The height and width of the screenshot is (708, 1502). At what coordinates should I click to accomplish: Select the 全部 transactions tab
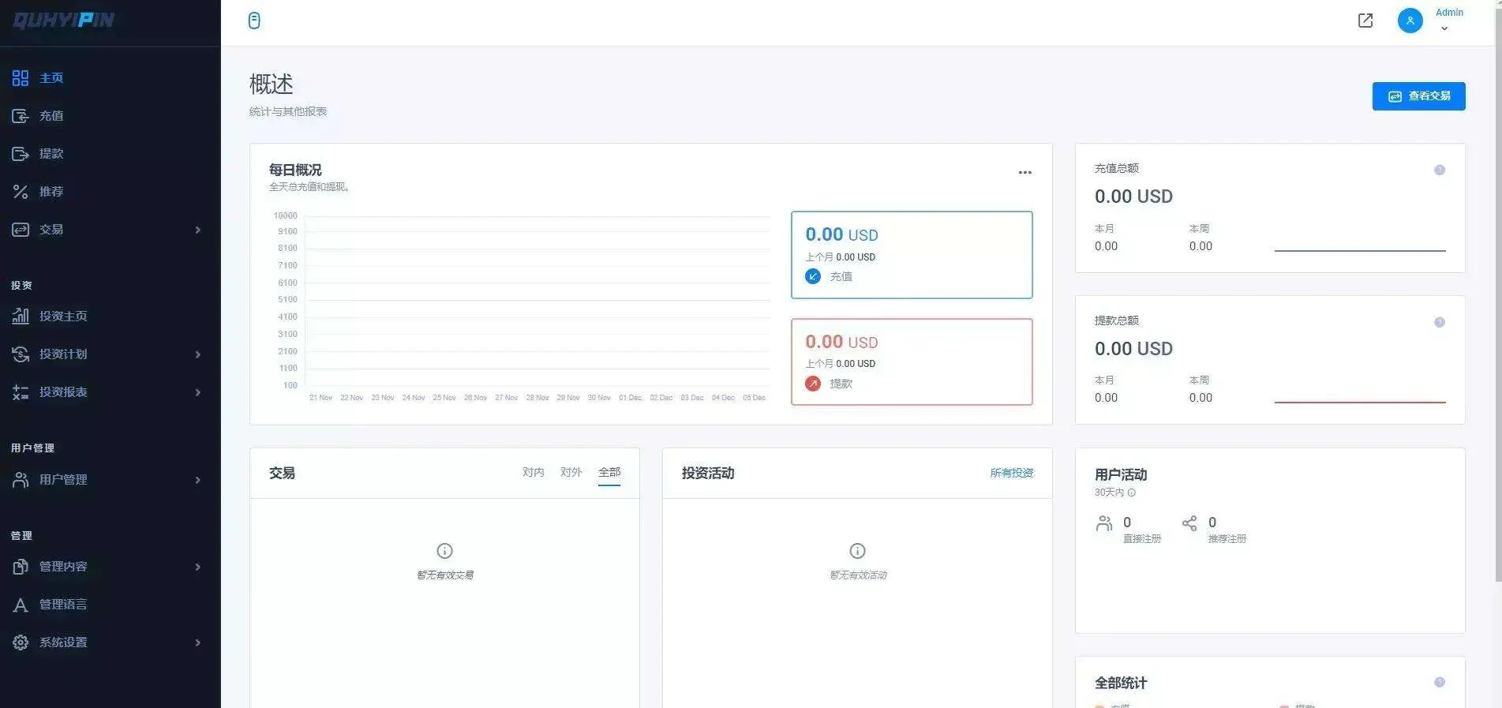click(609, 472)
